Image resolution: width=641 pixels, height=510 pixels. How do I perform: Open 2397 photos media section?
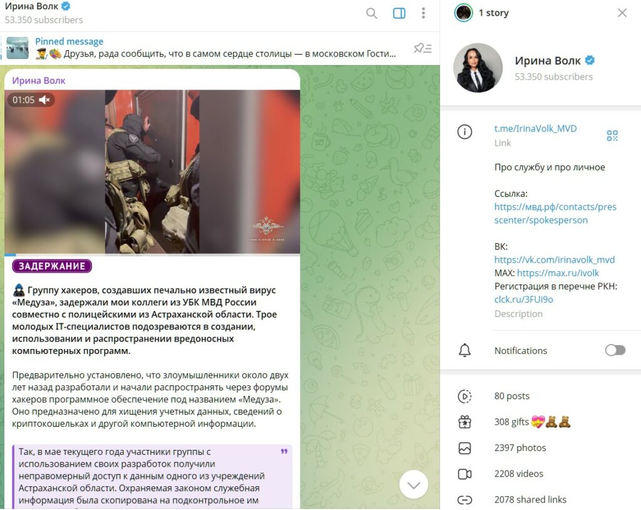(x=520, y=448)
